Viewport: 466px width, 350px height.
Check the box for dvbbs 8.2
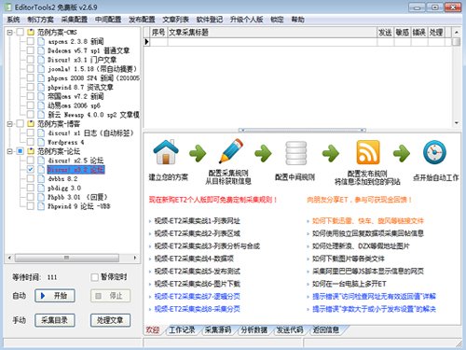31,178
